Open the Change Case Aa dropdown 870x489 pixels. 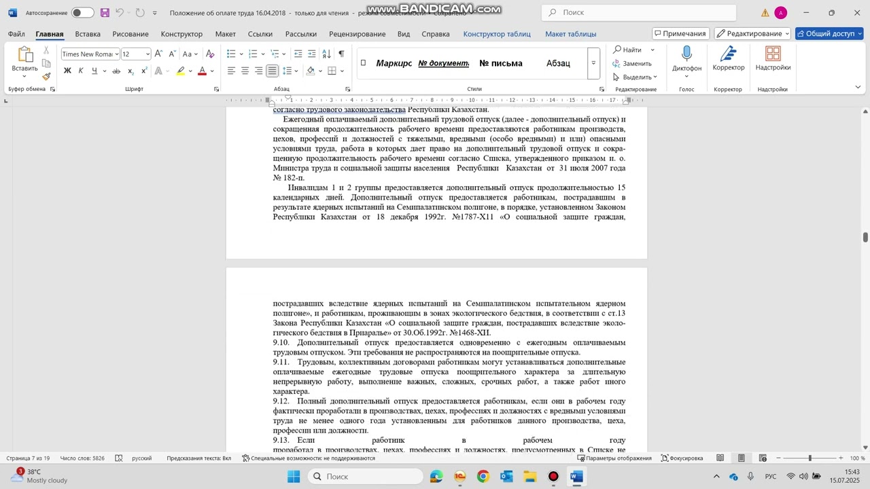tap(191, 54)
